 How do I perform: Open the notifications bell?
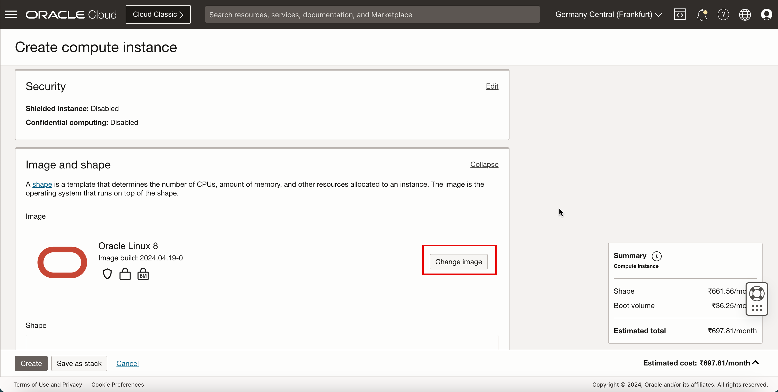tap(701, 14)
